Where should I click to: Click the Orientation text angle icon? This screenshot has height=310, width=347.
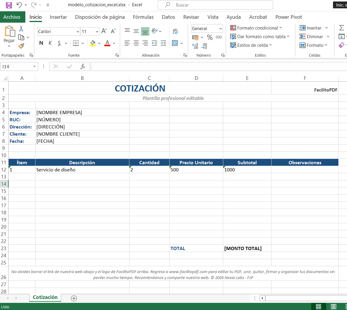click(x=154, y=31)
